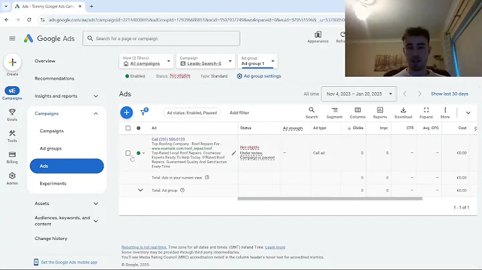Click the Learn more link
Viewport: 482px width, 270px height.
click(x=275, y=247)
